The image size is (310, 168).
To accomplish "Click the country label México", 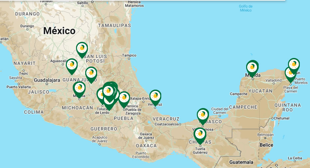I will tap(59, 31).
